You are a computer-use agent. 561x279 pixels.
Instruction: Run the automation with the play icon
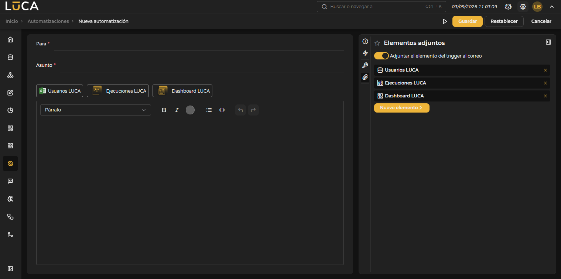(x=445, y=21)
